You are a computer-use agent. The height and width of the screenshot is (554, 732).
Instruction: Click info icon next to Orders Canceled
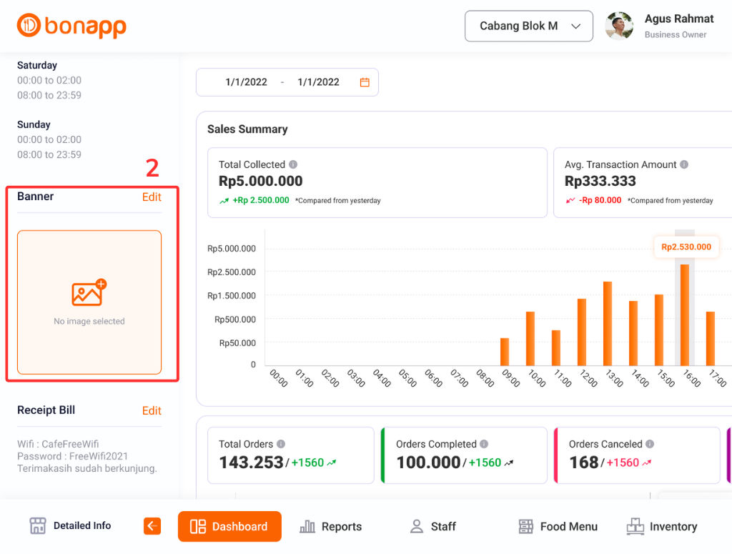point(649,444)
